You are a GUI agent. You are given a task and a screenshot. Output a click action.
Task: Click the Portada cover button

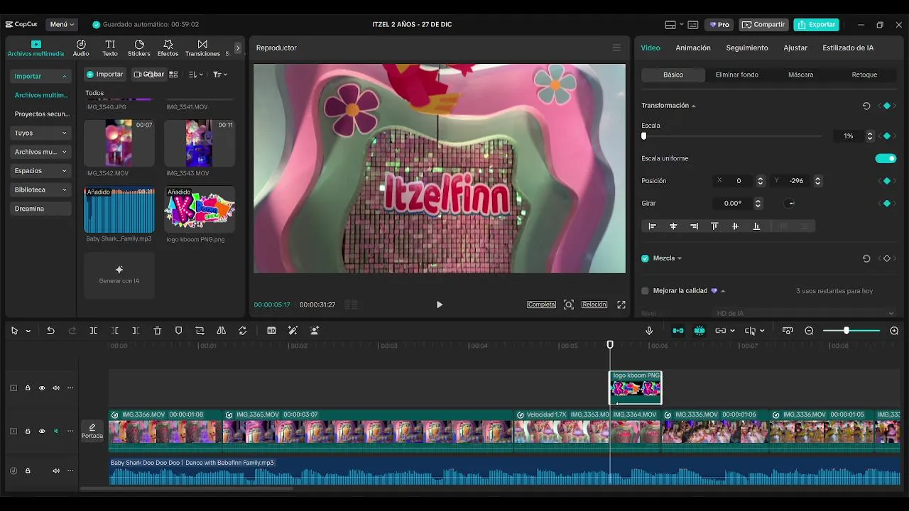coord(92,432)
